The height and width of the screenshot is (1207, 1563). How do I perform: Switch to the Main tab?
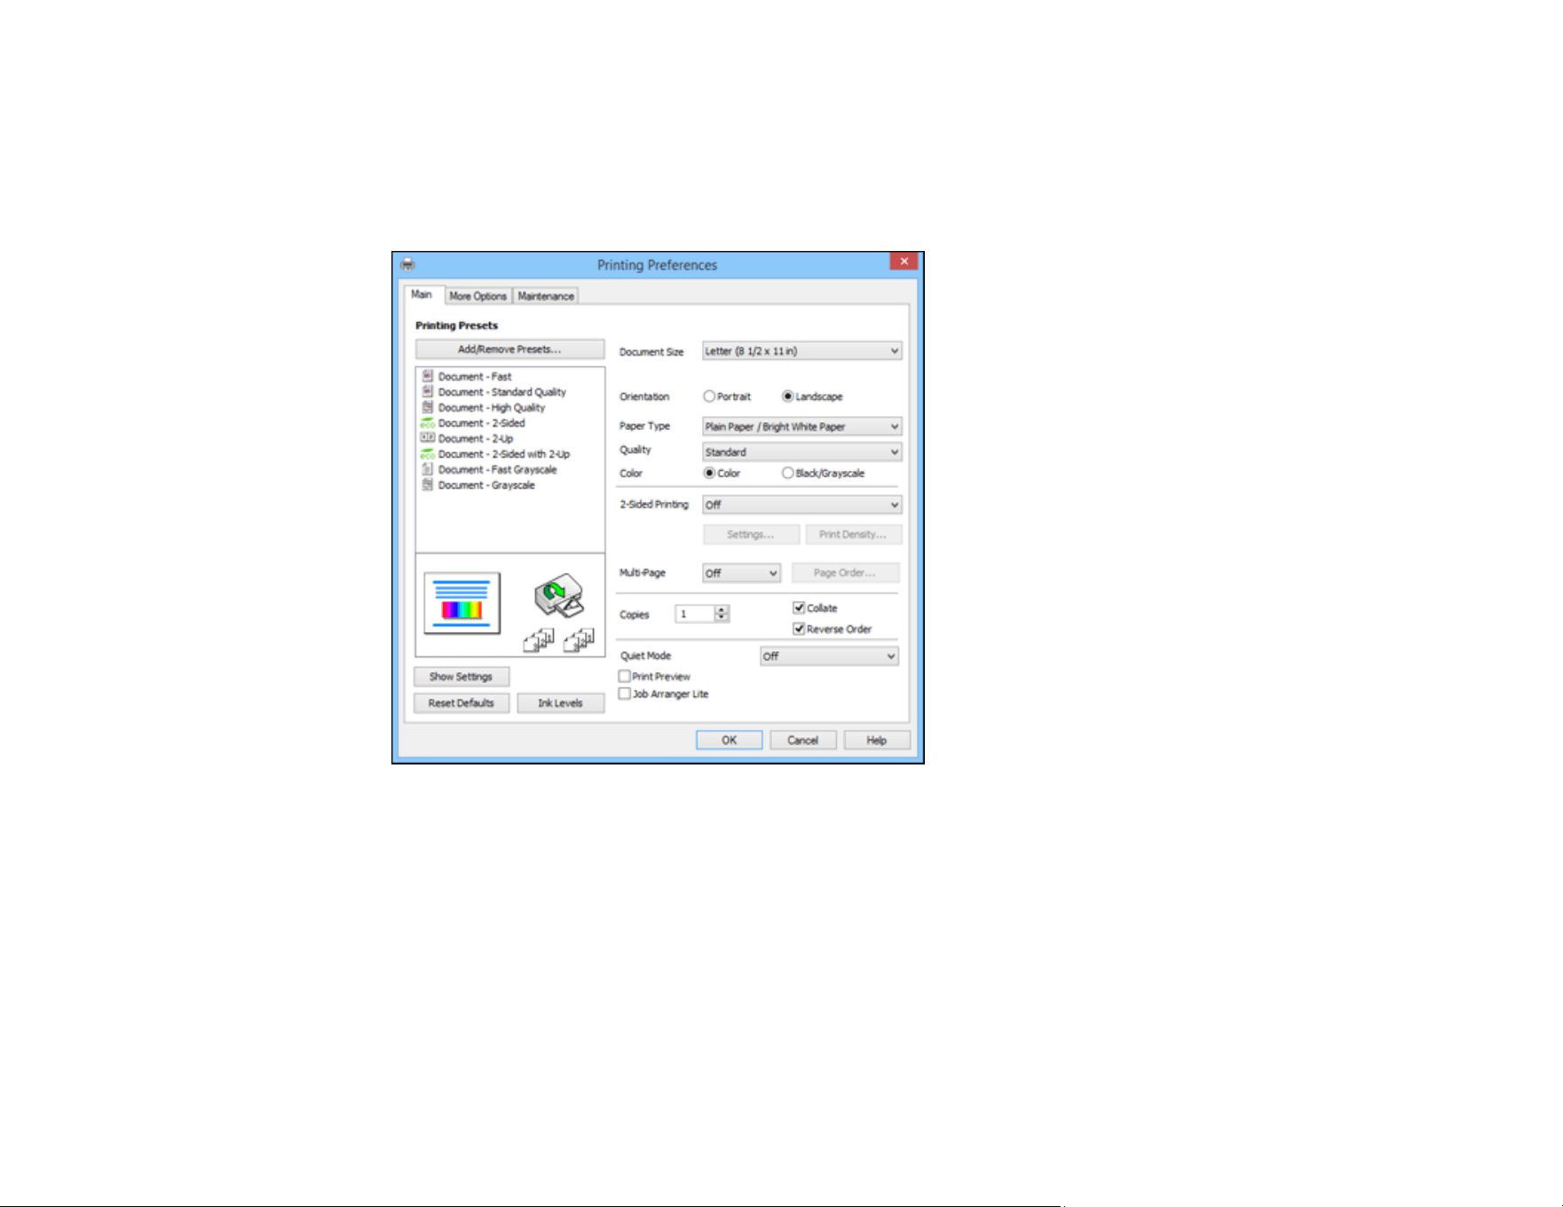click(x=422, y=294)
